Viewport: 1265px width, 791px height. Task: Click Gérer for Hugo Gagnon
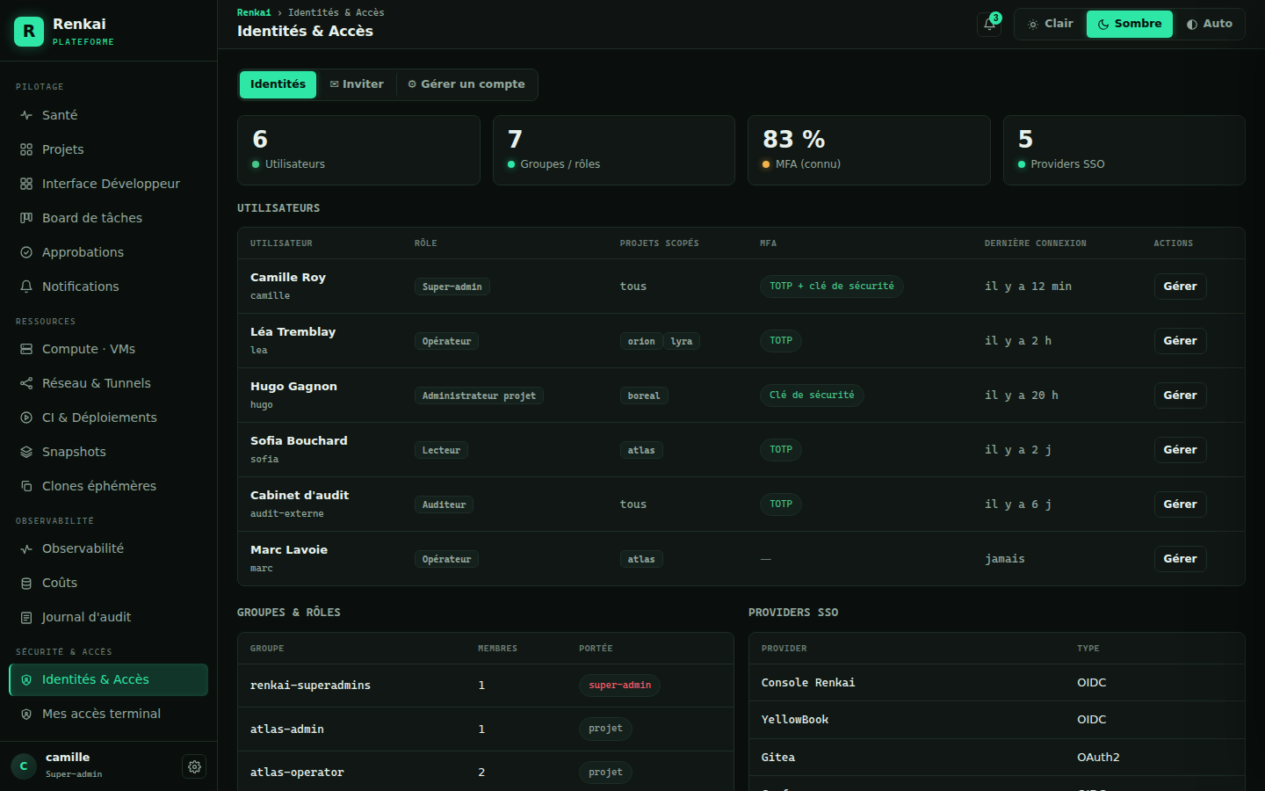(x=1180, y=395)
